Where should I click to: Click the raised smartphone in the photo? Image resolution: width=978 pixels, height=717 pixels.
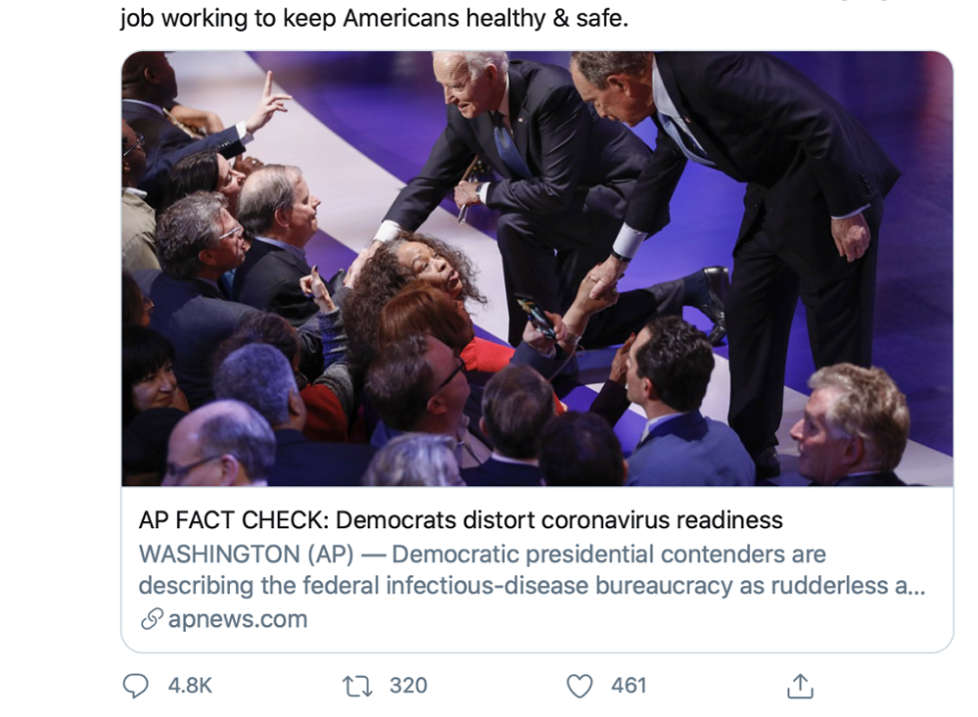(x=535, y=317)
